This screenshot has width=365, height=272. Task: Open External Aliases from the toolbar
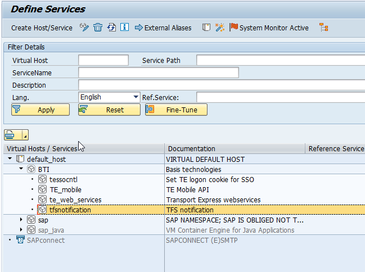click(x=163, y=28)
